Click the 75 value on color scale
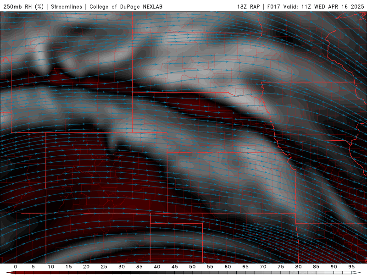367x275 pixels. tap(281, 267)
